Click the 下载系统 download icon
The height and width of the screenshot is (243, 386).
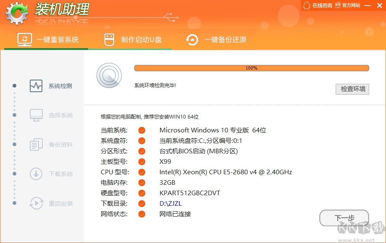pyautogui.click(x=36, y=173)
